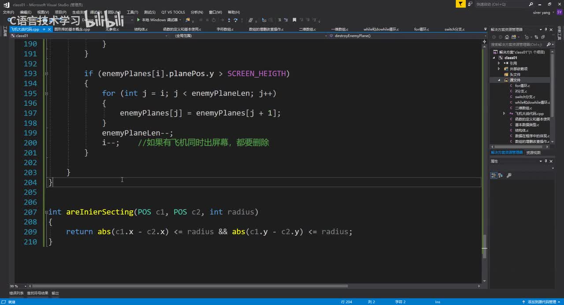This screenshot has height=305, width=564.
Task: Pin the 飞机大战代码.cpp tab
Action: click(43, 30)
